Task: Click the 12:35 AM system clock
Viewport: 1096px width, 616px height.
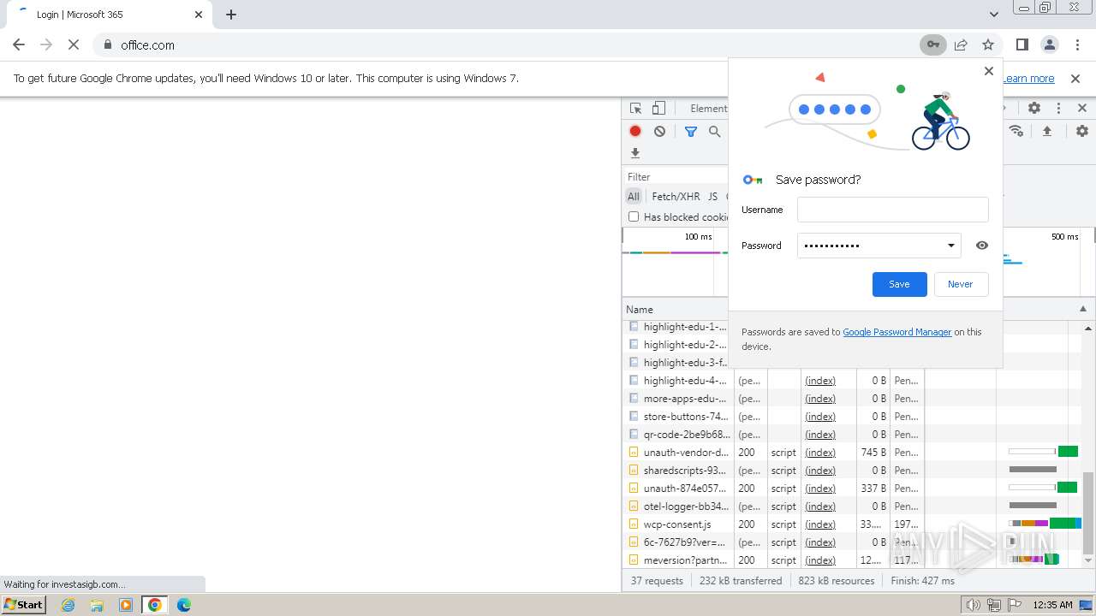Action: [x=1052, y=605]
